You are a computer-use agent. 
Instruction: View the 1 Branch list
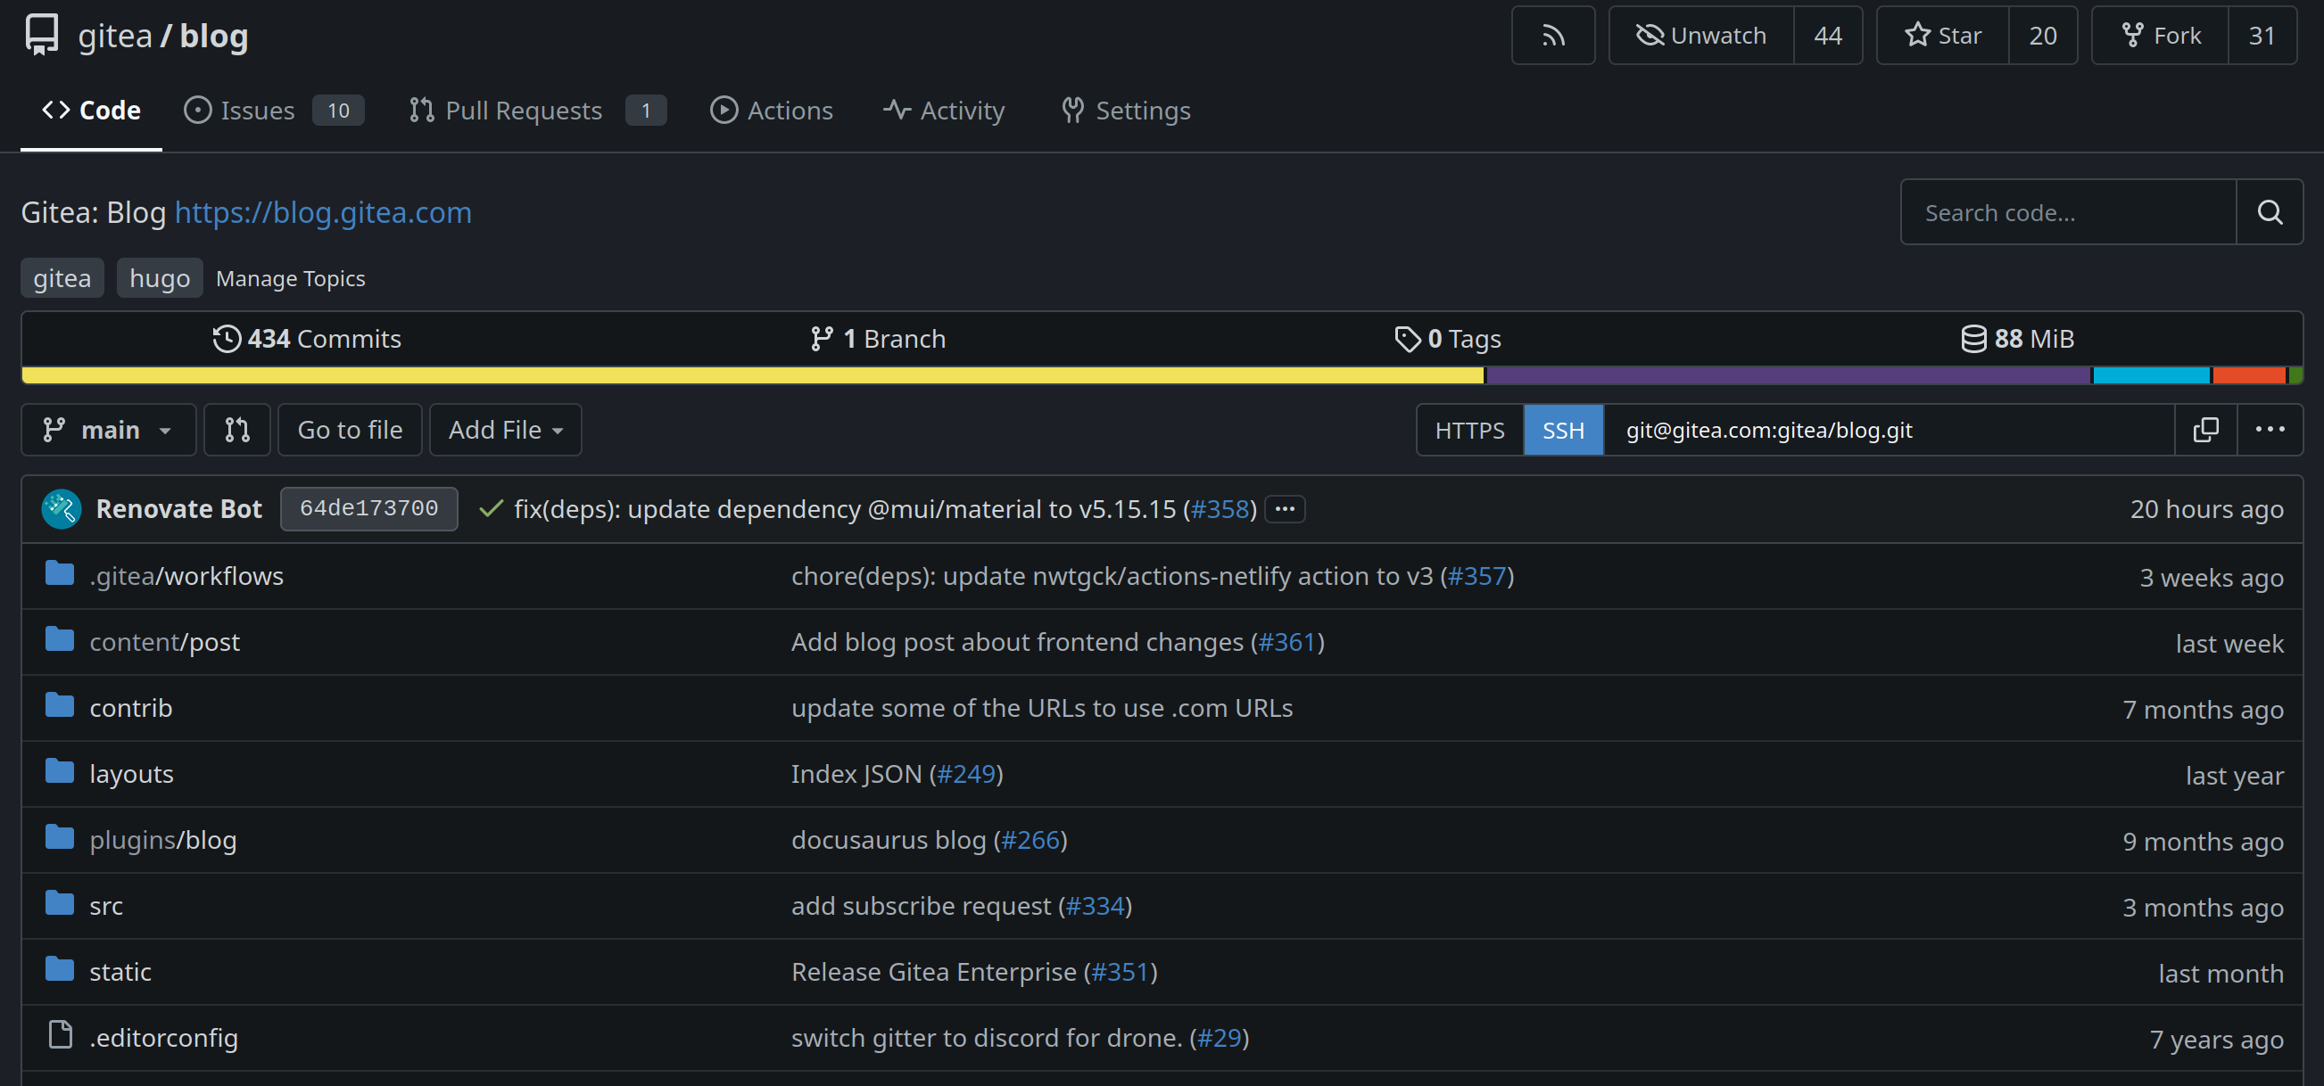(x=877, y=338)
